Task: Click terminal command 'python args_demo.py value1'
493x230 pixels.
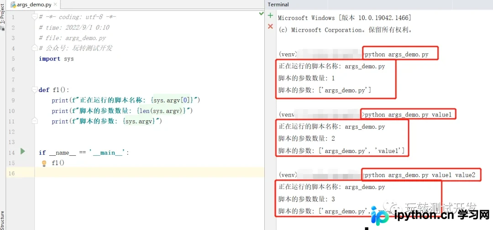Action: click(408, 115)
